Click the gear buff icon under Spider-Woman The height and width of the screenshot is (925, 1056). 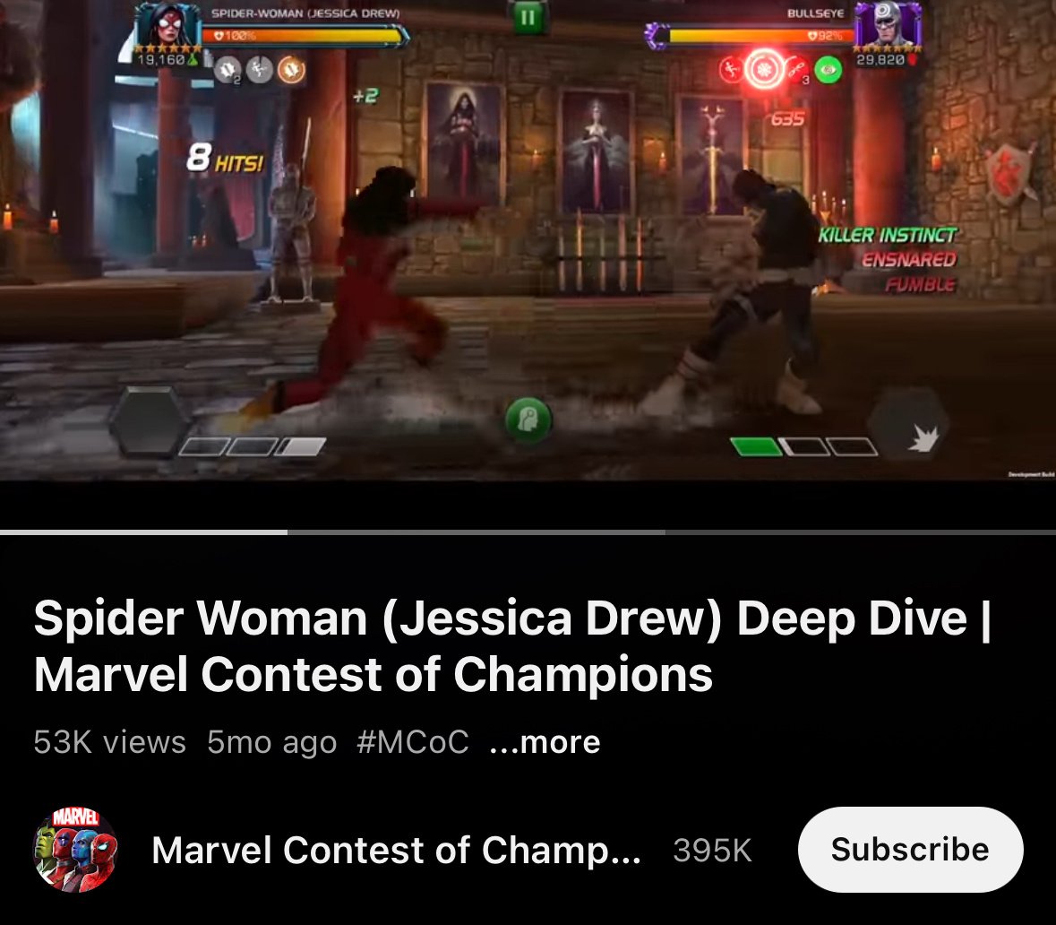coord(228,69)
